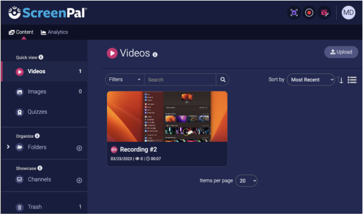The image size is (363, 215).
Task: Click the 03/23/2023 date text
Action: click(x=122, y=159)
